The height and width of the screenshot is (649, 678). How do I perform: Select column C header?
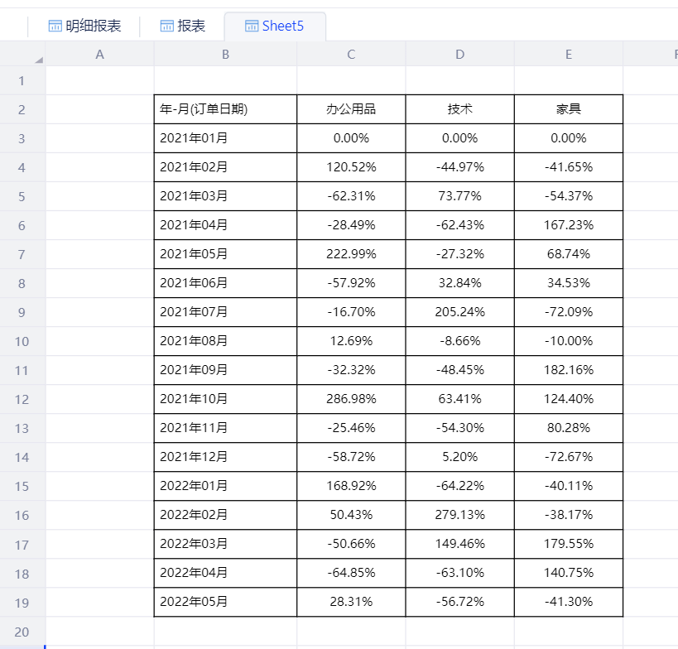tap(351, 55)
